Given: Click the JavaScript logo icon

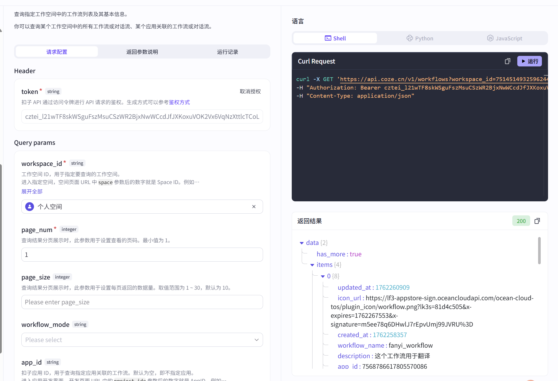Looking at the screenshot, I should [490, 38].
